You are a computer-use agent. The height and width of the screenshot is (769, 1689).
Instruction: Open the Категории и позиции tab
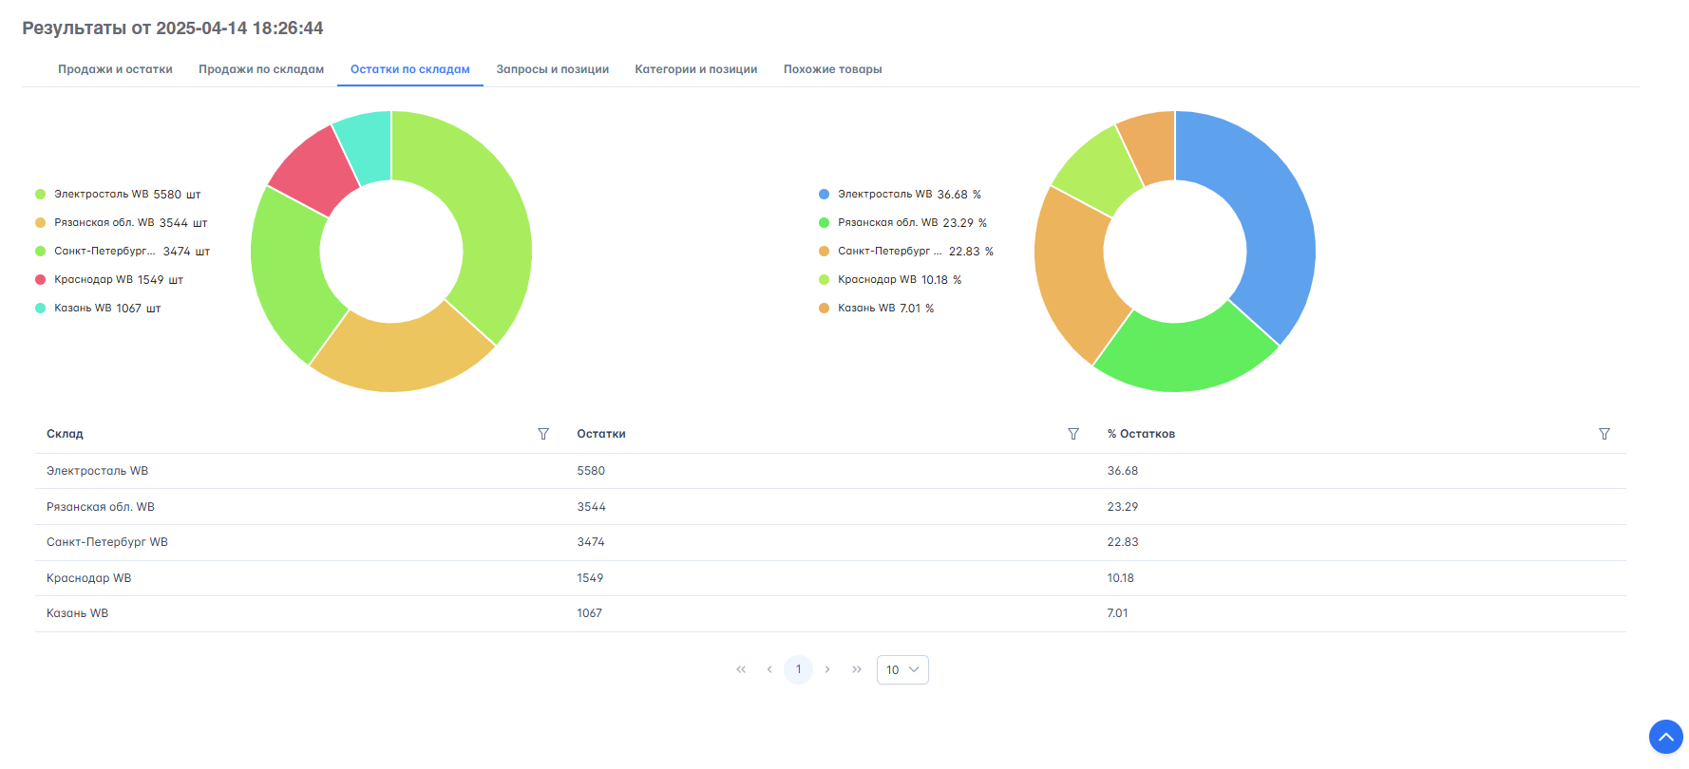(x=695, y=69)
